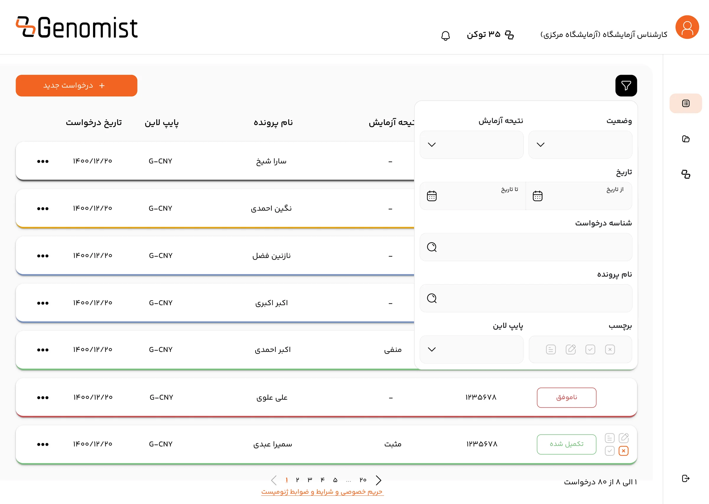
Task: Toggle the X tag filter under برچسب
Action: pyautogui.click(x=610, y=350)
